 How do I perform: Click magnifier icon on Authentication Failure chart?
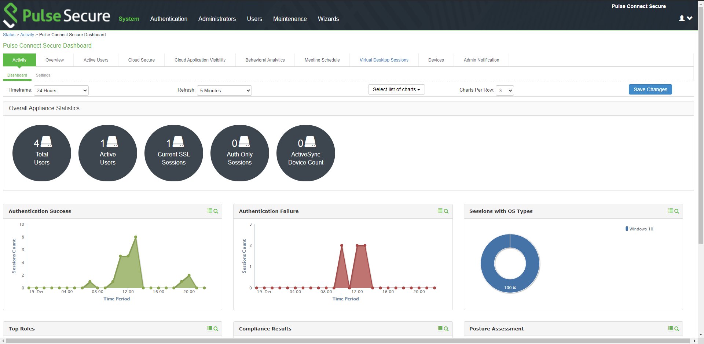pyautogui.click(x=446, y=211)
